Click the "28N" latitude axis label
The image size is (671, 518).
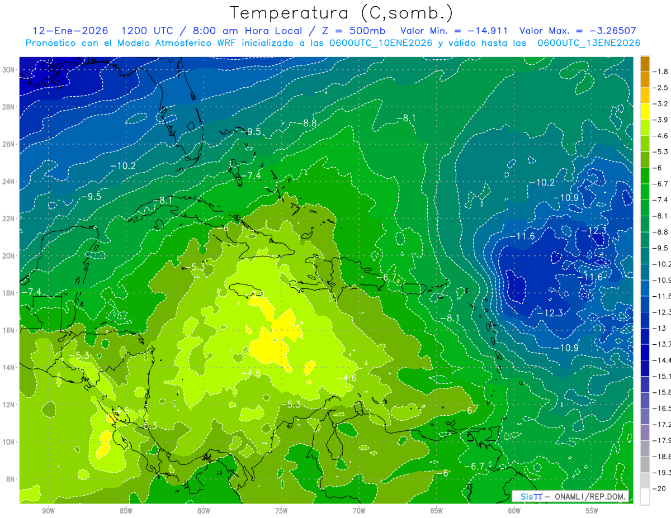click(x=10, y=107)
